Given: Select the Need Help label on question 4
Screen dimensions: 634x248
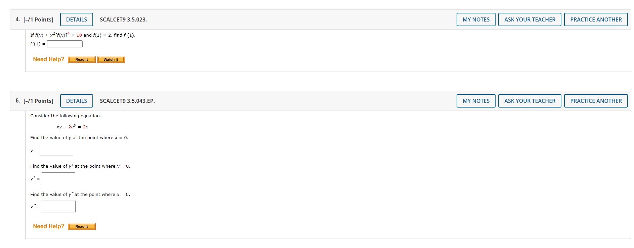Looking at the screenshot, I should 48,59.
